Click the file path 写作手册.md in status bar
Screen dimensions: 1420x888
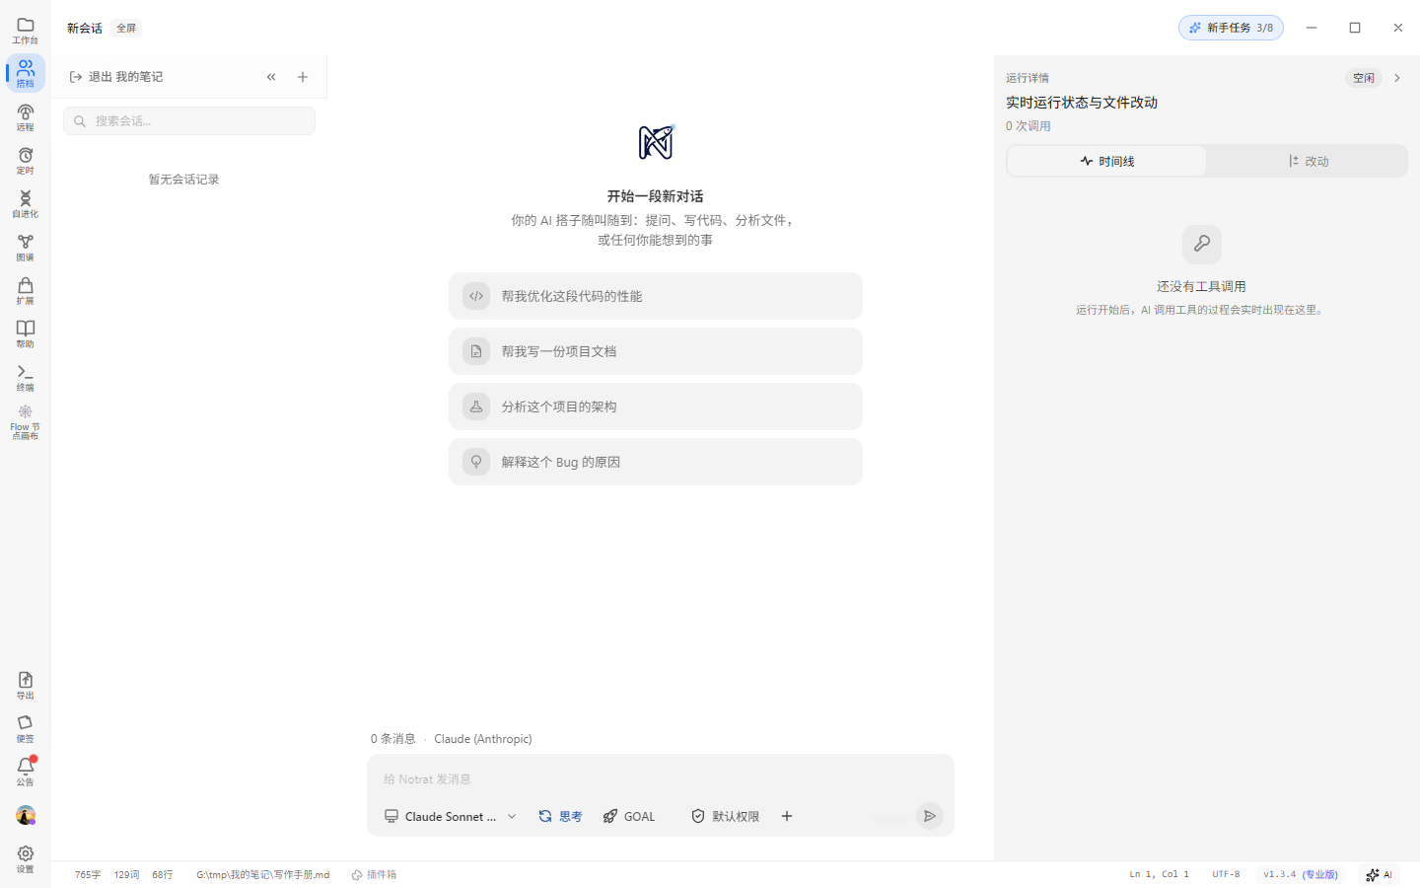[x=262, y=875]
